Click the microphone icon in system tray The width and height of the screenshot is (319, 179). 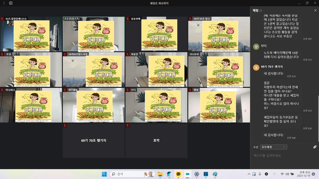(260, 174)
